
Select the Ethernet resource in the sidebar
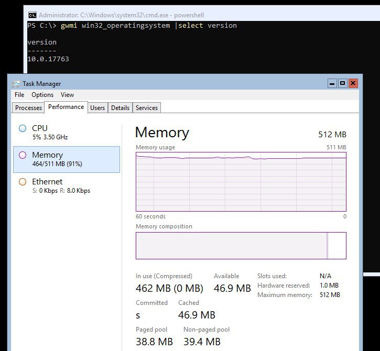[x=67, y=186]
